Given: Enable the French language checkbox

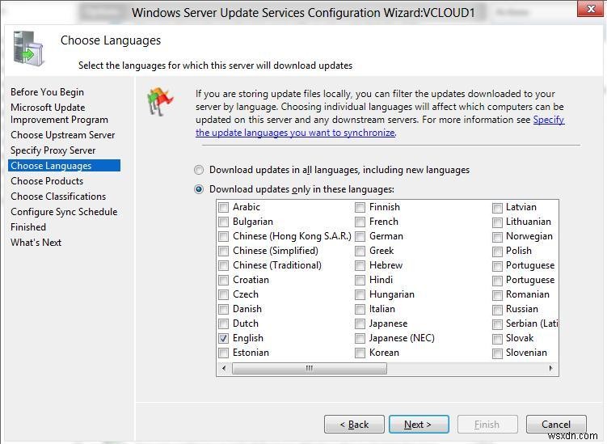Looking at the screenshot, I should [x=360, y=222].
